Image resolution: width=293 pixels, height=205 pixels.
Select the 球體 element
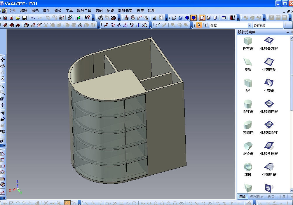pos(248,170)
